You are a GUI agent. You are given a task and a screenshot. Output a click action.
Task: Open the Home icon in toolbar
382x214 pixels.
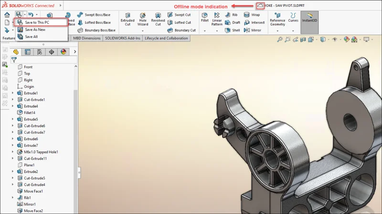tap(7, 15)
